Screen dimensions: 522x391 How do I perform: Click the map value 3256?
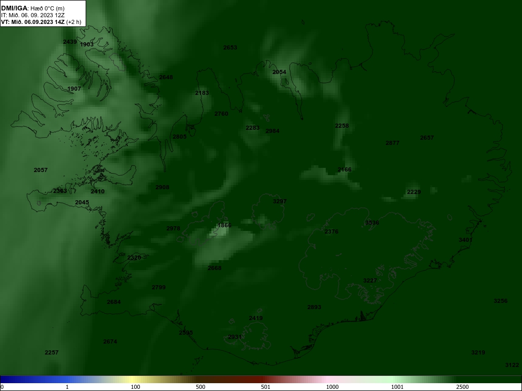501,301
